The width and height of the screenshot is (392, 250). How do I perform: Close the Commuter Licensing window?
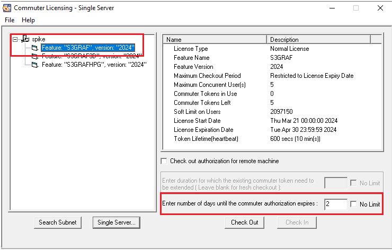380,8
